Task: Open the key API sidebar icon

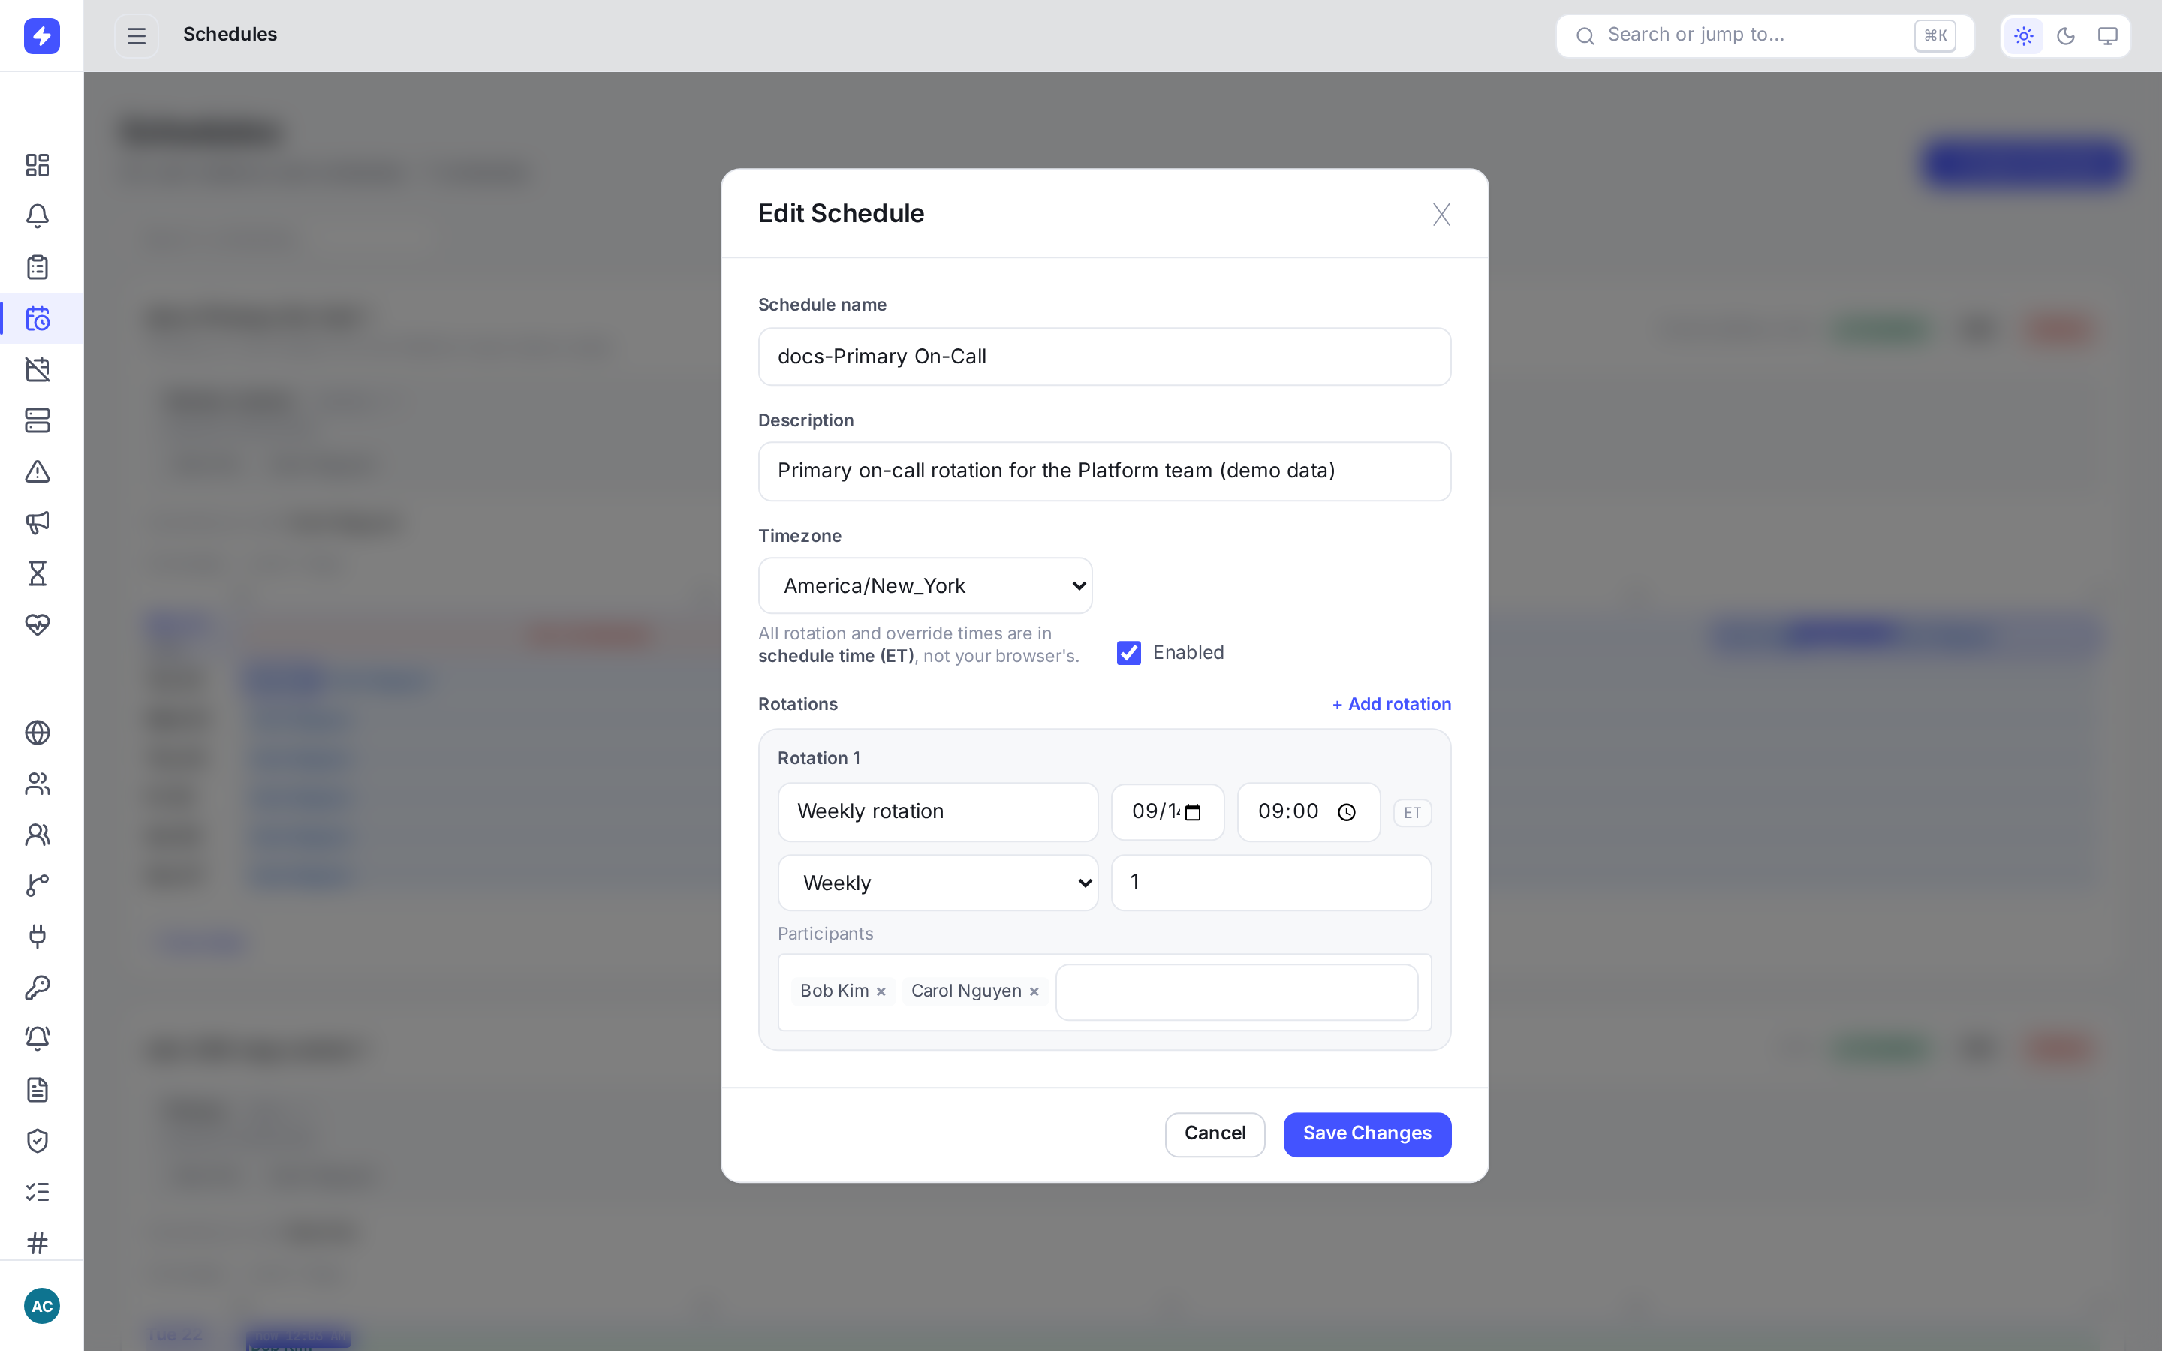Action: point(38,987)
